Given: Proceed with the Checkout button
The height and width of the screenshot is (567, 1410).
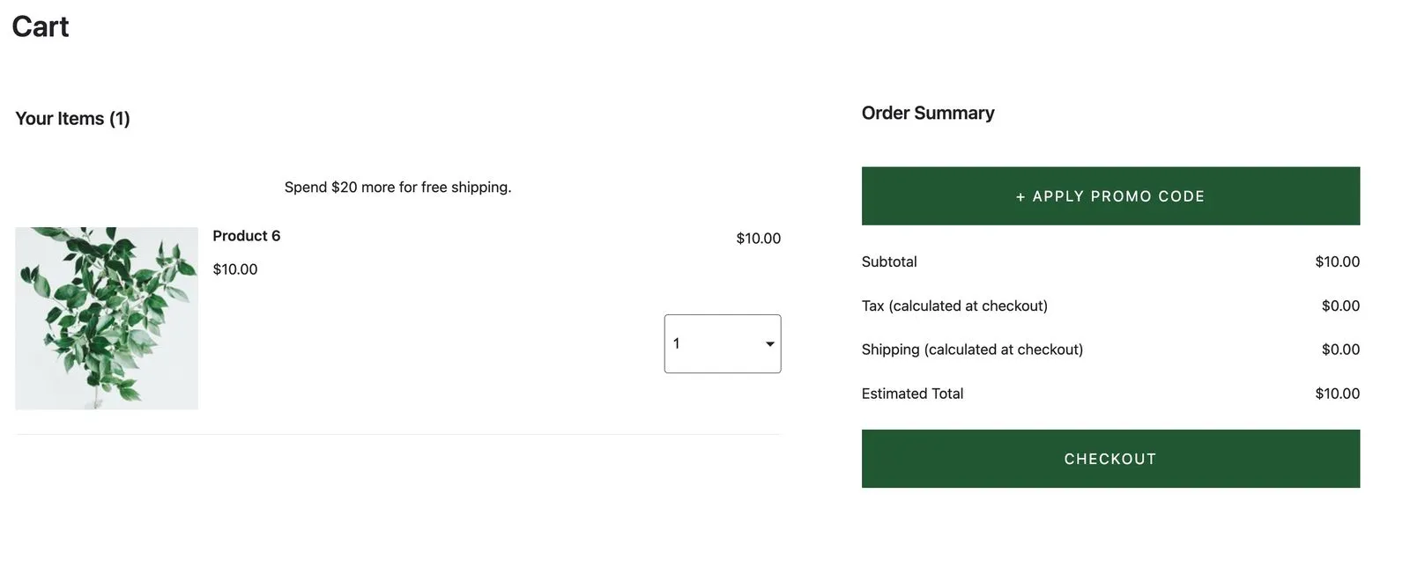Looking at the screenshot, I should 1110,459.
